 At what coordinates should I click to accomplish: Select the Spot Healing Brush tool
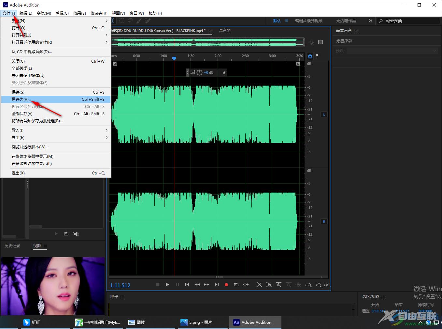[x=148, y=20]
